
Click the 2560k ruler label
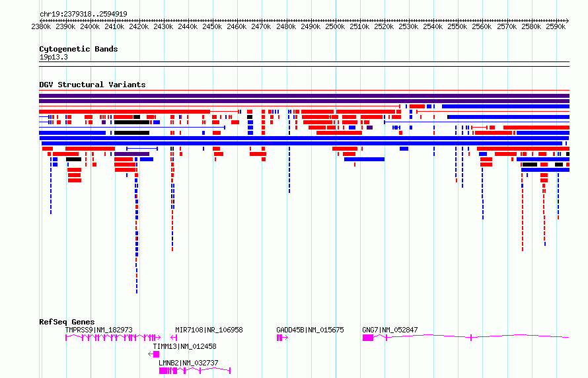482,26
